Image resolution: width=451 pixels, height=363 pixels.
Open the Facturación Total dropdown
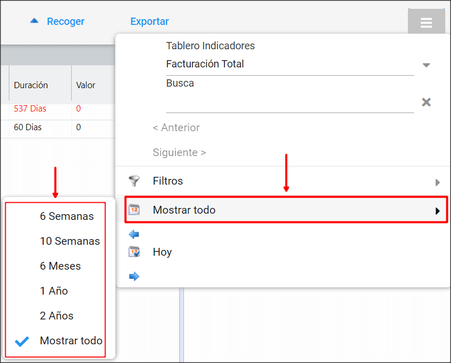[290, 64]
